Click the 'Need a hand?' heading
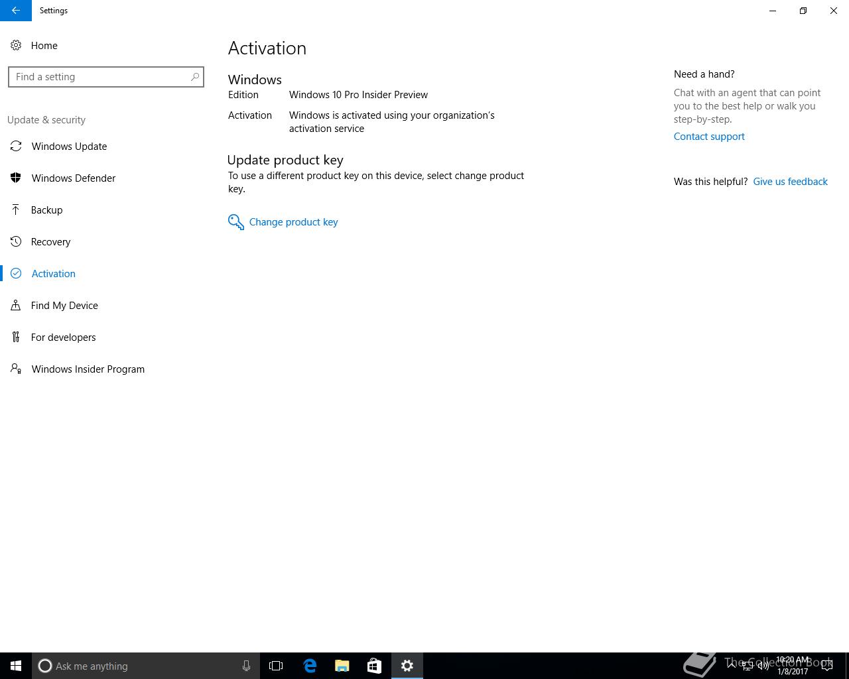This screenshot has height=679, width=849. [x=704, y=74]
